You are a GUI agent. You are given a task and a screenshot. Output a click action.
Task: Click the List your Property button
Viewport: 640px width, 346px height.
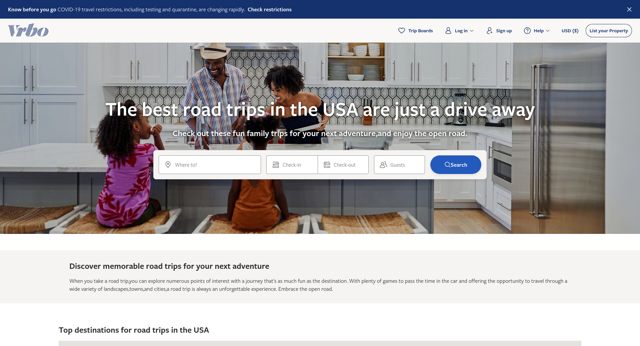tap(608, 31)
